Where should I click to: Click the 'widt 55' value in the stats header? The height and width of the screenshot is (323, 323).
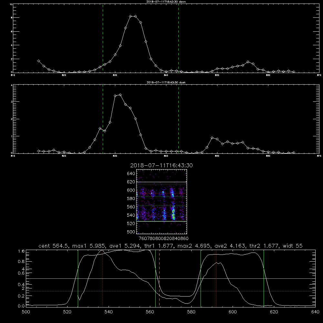coord(293,246)
